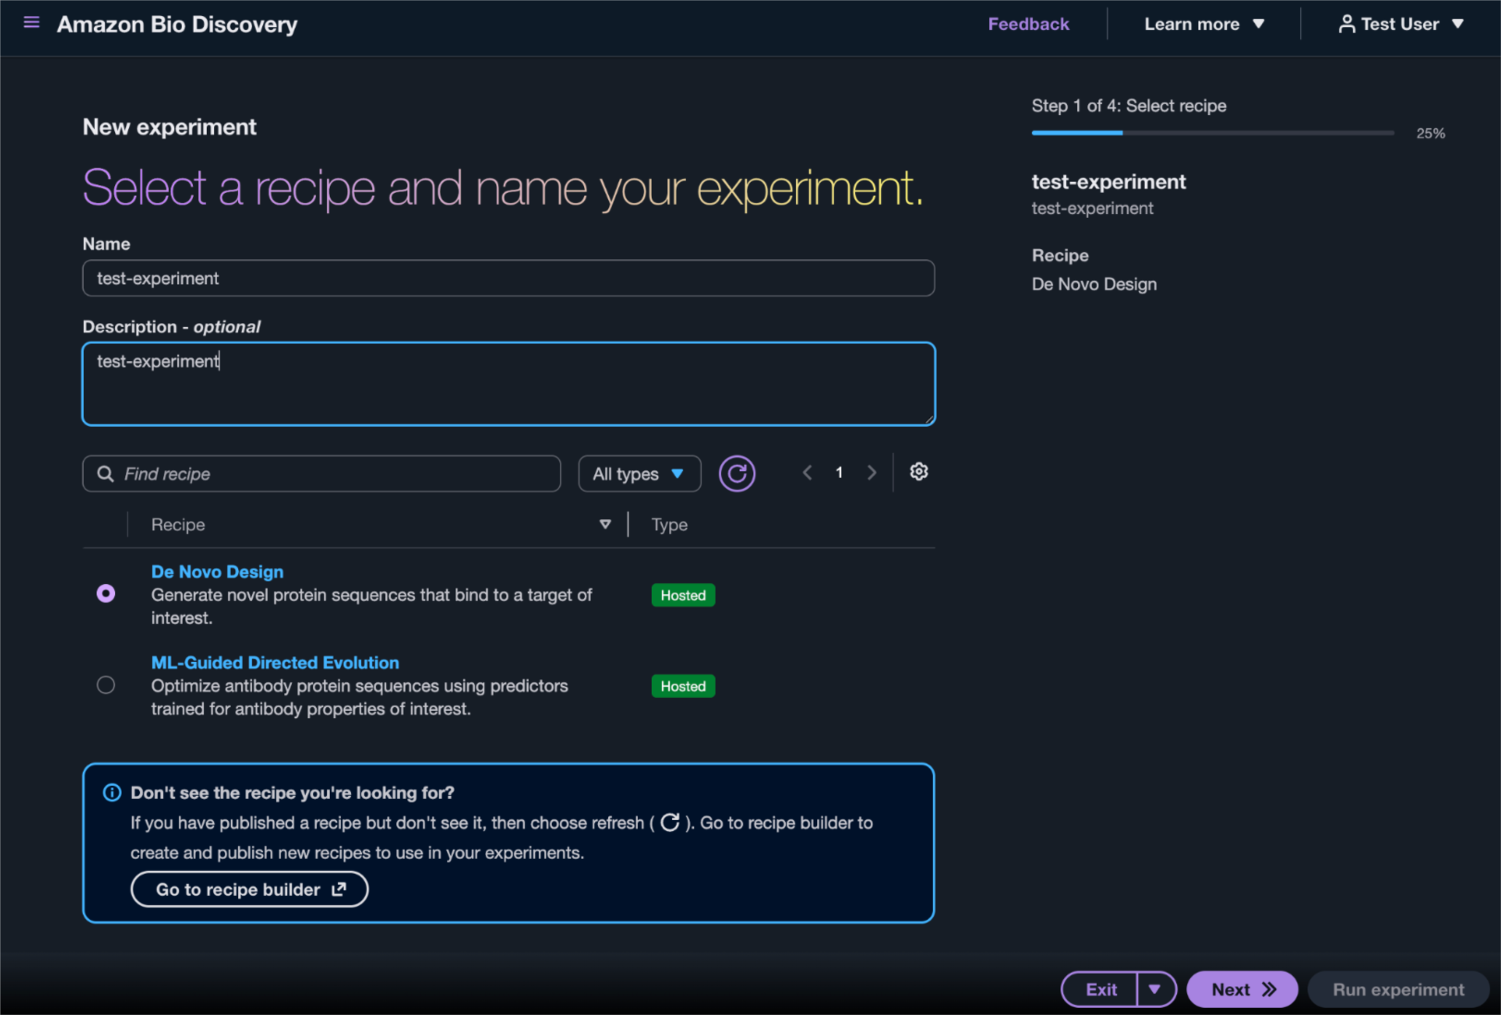Click the Name input field
This screenshot has height=1015, width=1501.
click(509, 278)
